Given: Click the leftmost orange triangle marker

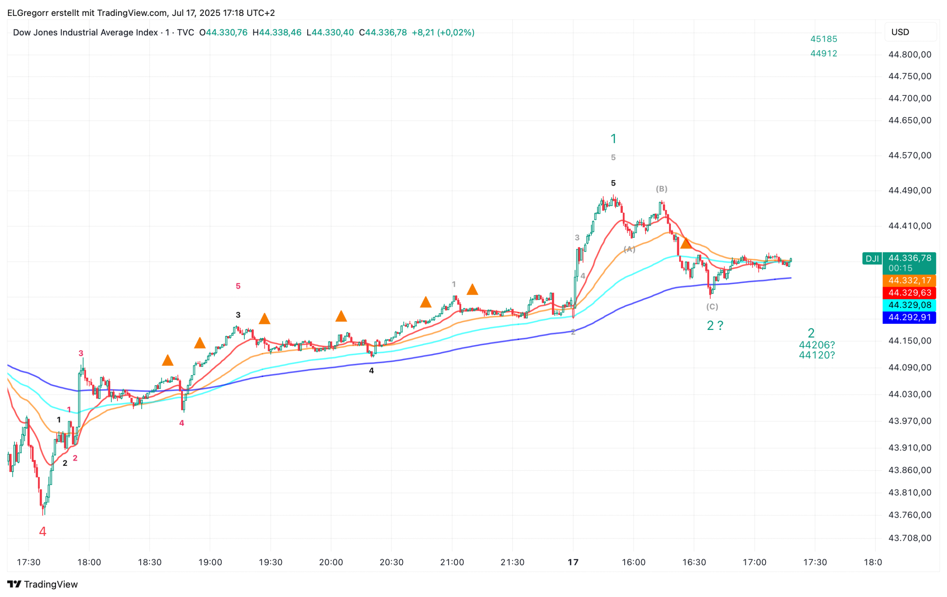Looking at the screenshot, I should [x=167, y=361].
